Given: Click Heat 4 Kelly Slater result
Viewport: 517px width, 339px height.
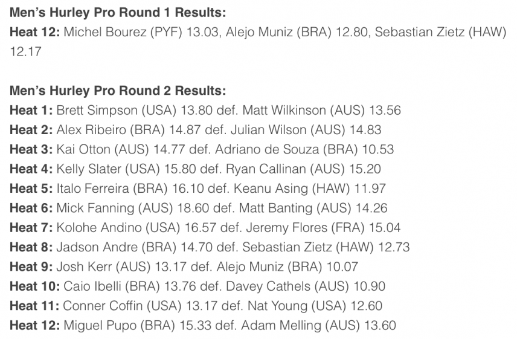Looking at the screenshot, I should click(195, 169).
